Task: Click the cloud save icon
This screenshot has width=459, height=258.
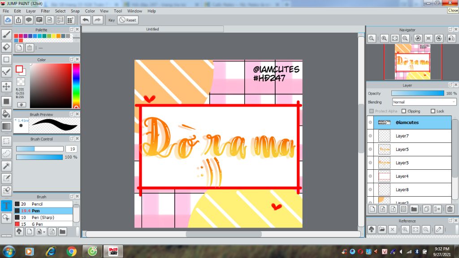Action: click(x=8, y=20)
